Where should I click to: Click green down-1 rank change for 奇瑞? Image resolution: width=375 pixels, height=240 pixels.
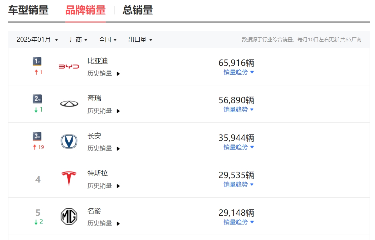tap(38, 110)
